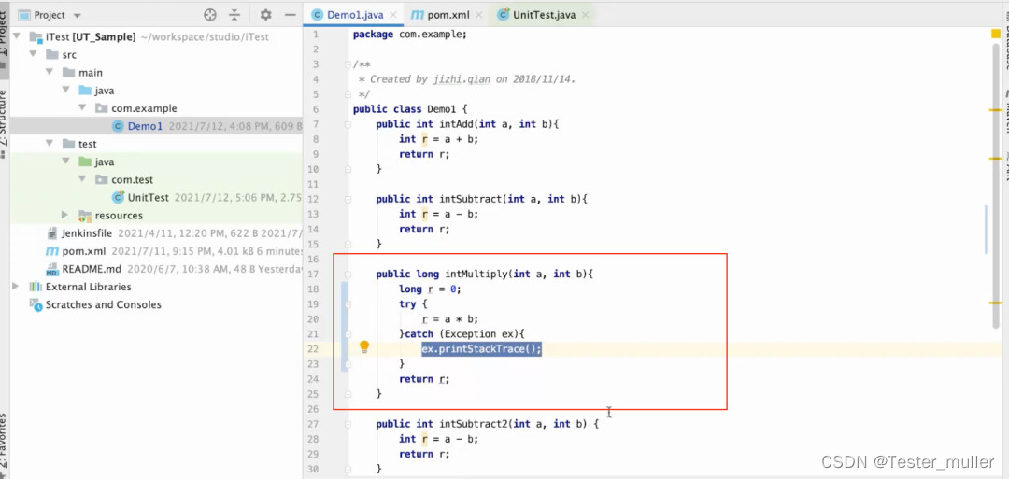This screenshot has height=479, width=1009.
Task: Select Scratches and Consoles item
Action: coord(103,304)
